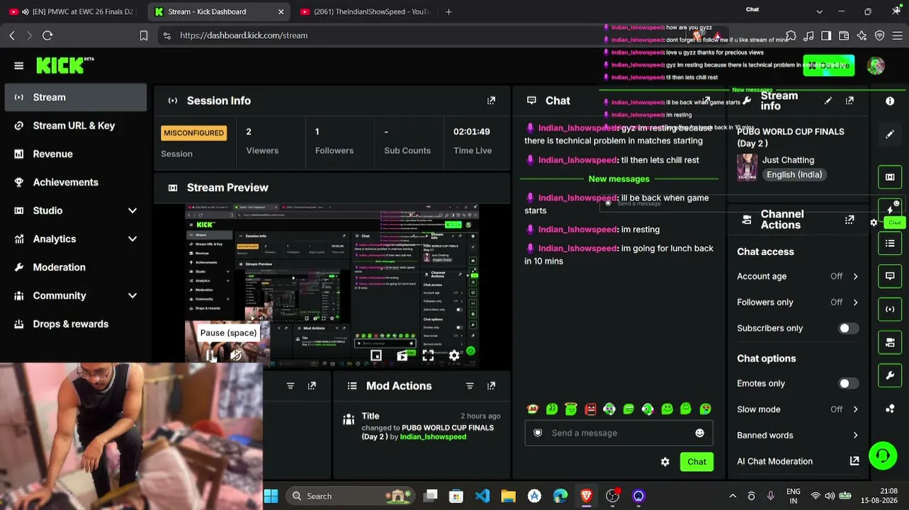Click the English (India) language tag

click(794, 175)
